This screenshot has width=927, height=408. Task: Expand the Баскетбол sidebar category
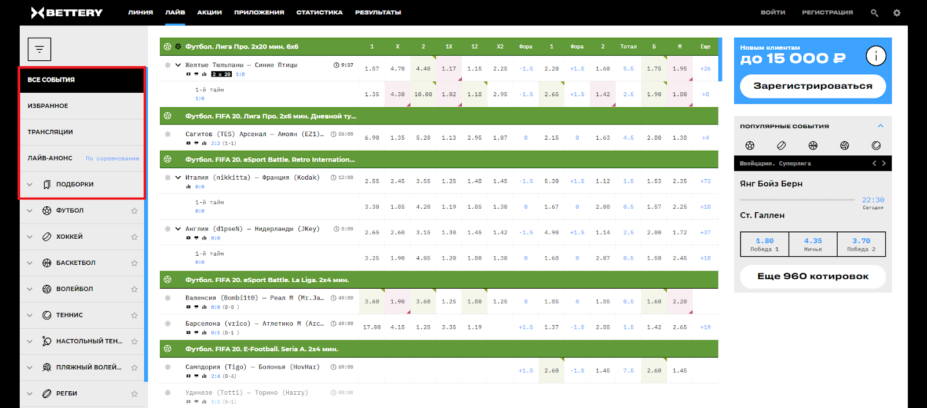point(30,263)
